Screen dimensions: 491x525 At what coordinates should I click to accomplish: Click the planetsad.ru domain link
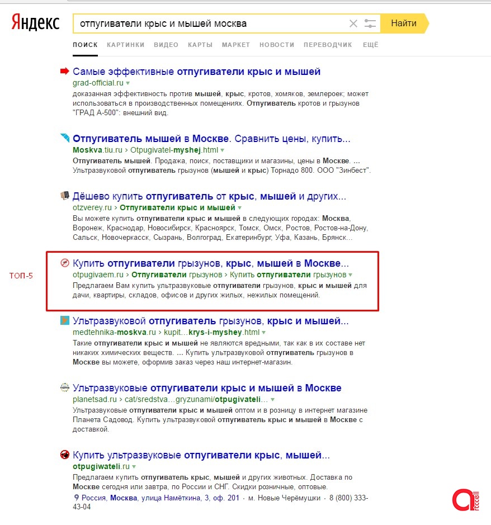(95, 399)
